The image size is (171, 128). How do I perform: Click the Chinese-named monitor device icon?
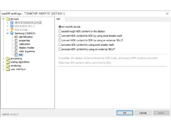(12, 23)
